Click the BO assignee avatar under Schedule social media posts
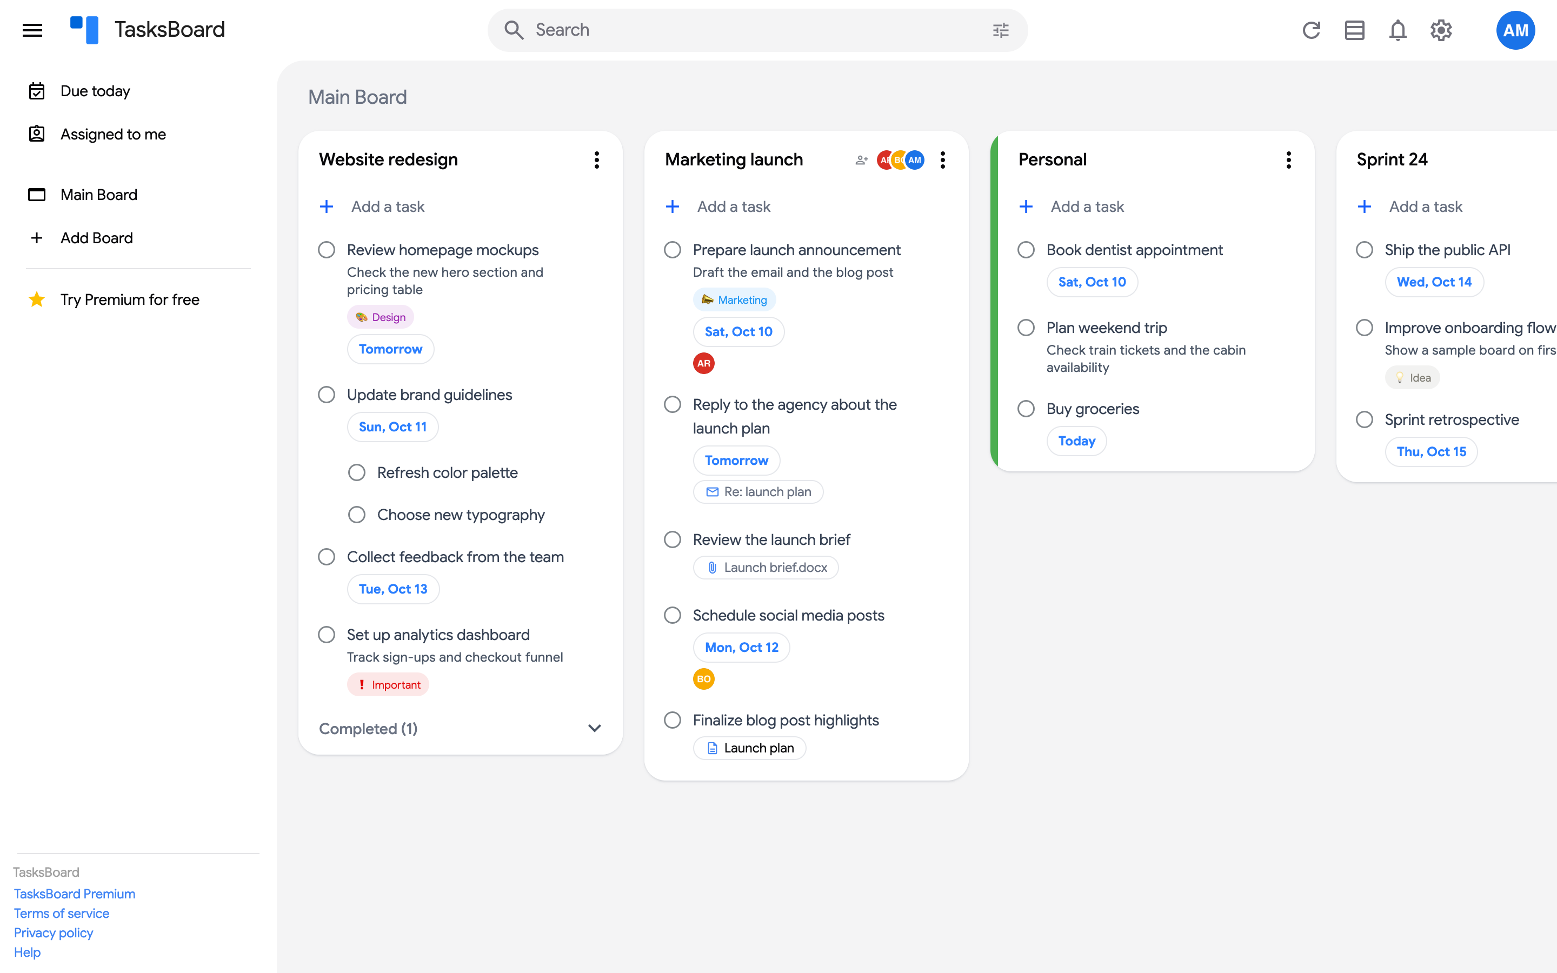 click(x=704, y=679)
